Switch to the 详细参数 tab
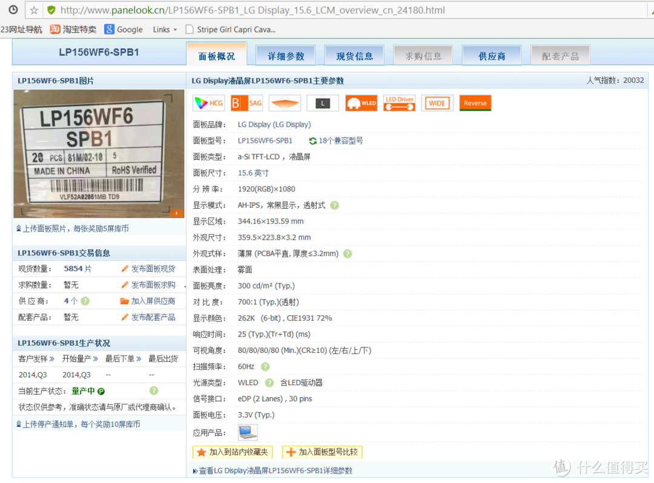The image size is (654, 483). 286,56
